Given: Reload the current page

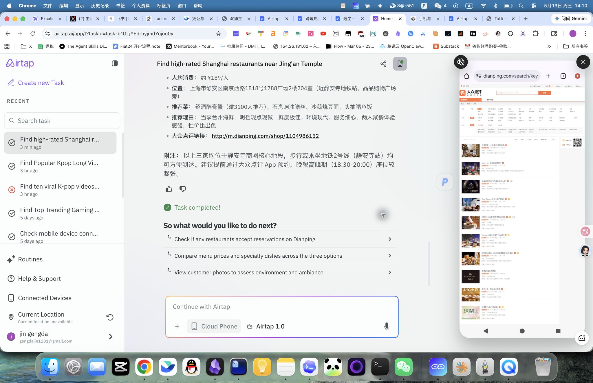Looking at the screenshot, I should [32, 34].
